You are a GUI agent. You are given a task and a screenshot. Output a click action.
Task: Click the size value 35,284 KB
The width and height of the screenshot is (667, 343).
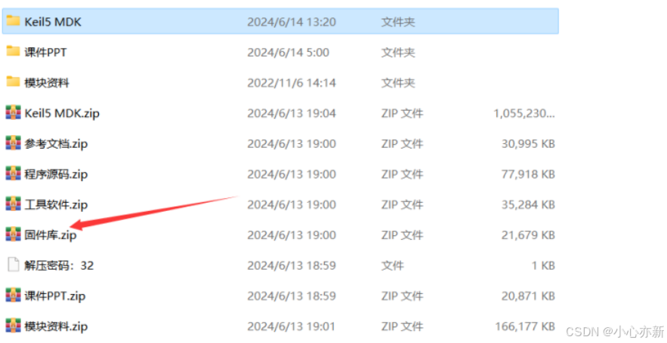point(528,205)
